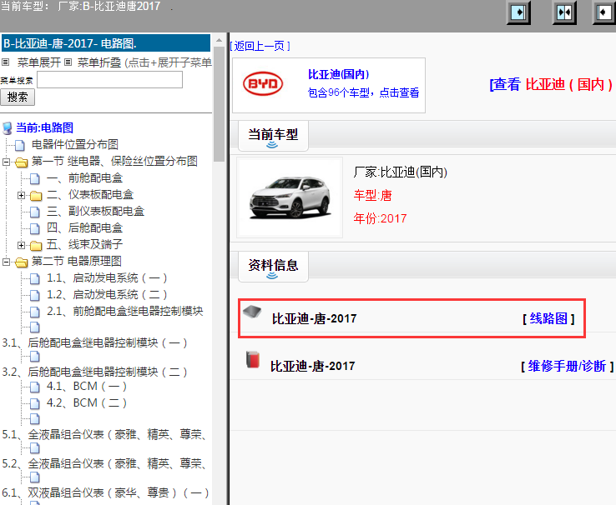Click folder icon of 第二节 电器原理图
Viewport: 616px width, 505px height.
pos(21,262)
